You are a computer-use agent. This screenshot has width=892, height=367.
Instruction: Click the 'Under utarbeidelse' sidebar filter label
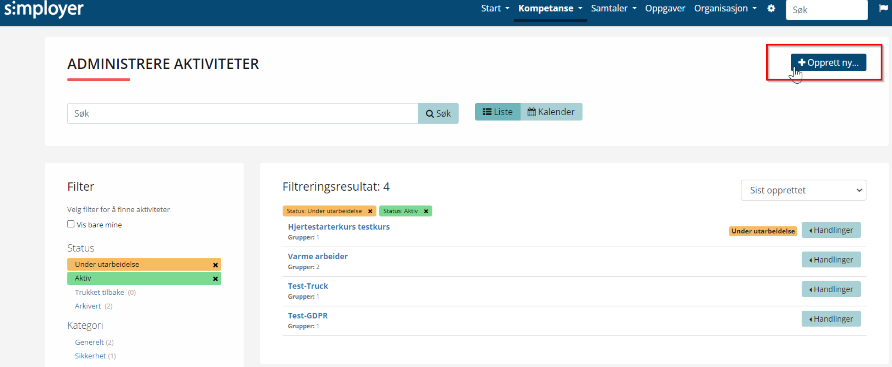[x=107, y=264]
